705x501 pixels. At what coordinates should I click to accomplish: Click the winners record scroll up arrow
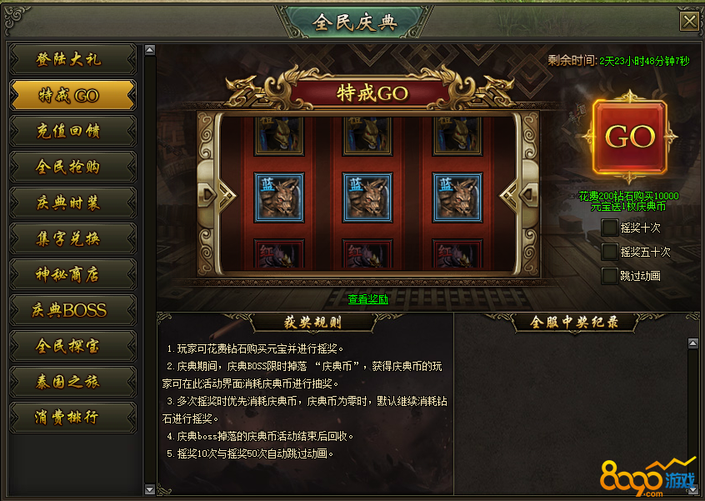[692, 344]
